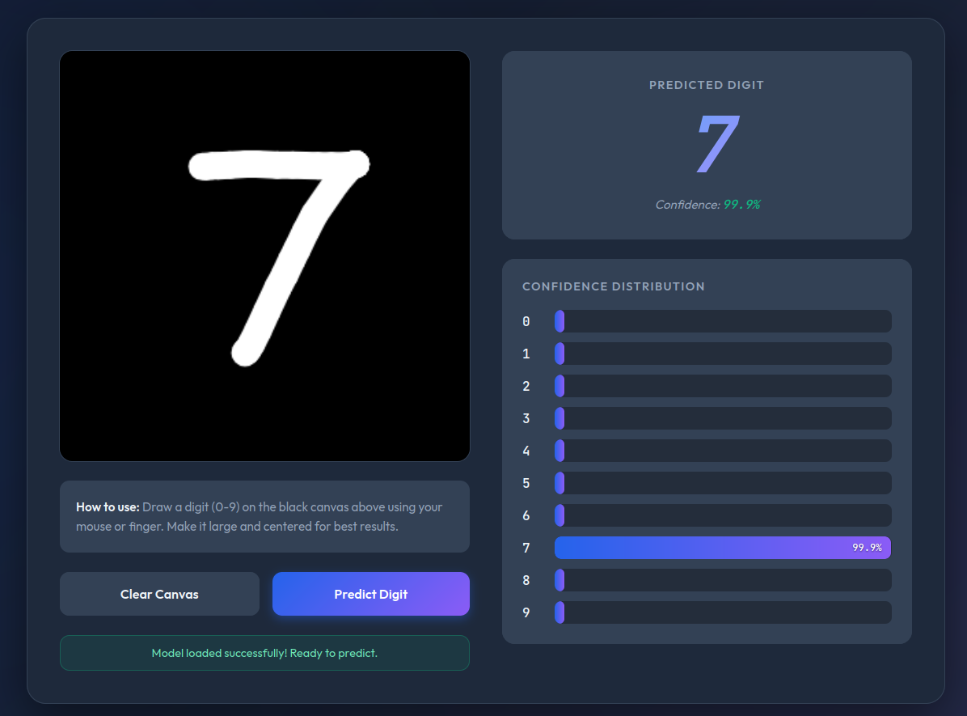Screen dimensions: 967x716
Task: Select the confidence bar for digit 9
Action: [x=722, y=612]
